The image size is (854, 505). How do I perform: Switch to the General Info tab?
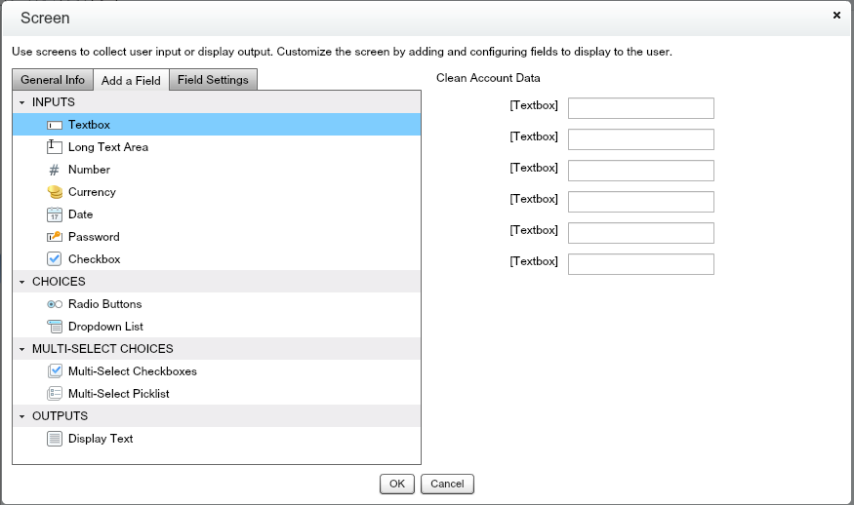point(53,80)
